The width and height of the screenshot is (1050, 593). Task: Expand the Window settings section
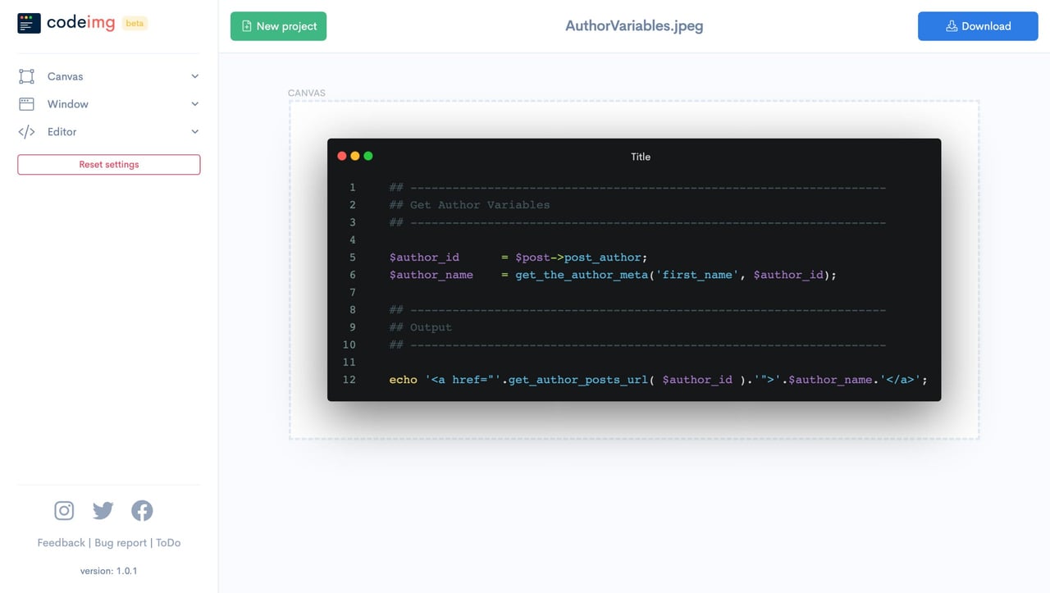tap(194, 103)
